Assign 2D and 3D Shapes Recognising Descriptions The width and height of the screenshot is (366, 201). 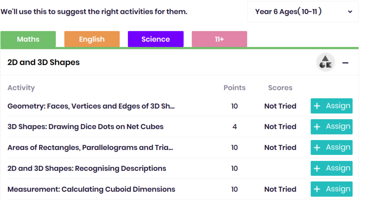point(332,168)
